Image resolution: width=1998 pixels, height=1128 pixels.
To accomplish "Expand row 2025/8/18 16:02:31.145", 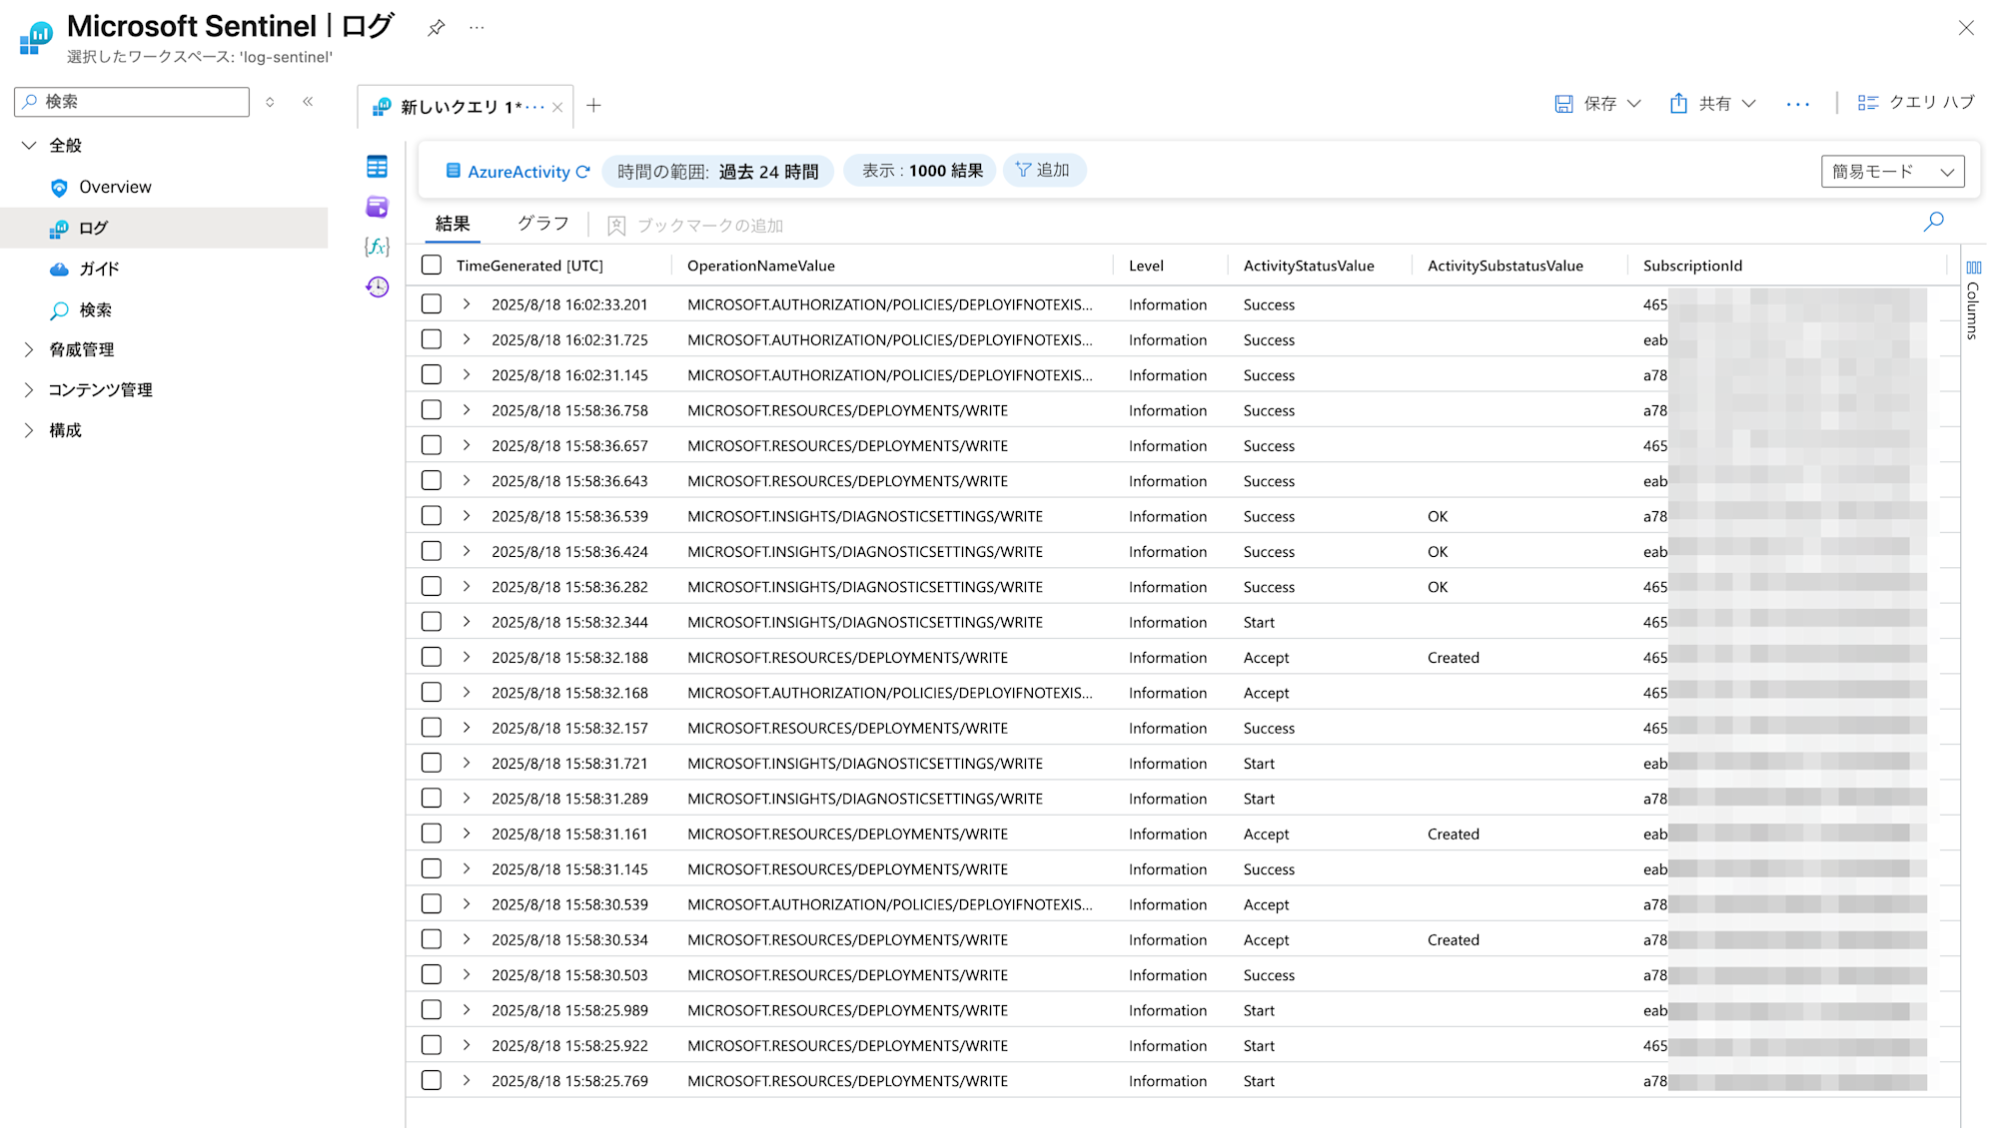I will tap(467, 374).
